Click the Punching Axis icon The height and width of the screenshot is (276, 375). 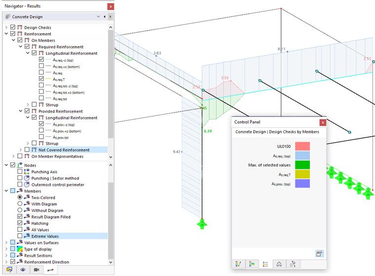[x=27, y=172]
